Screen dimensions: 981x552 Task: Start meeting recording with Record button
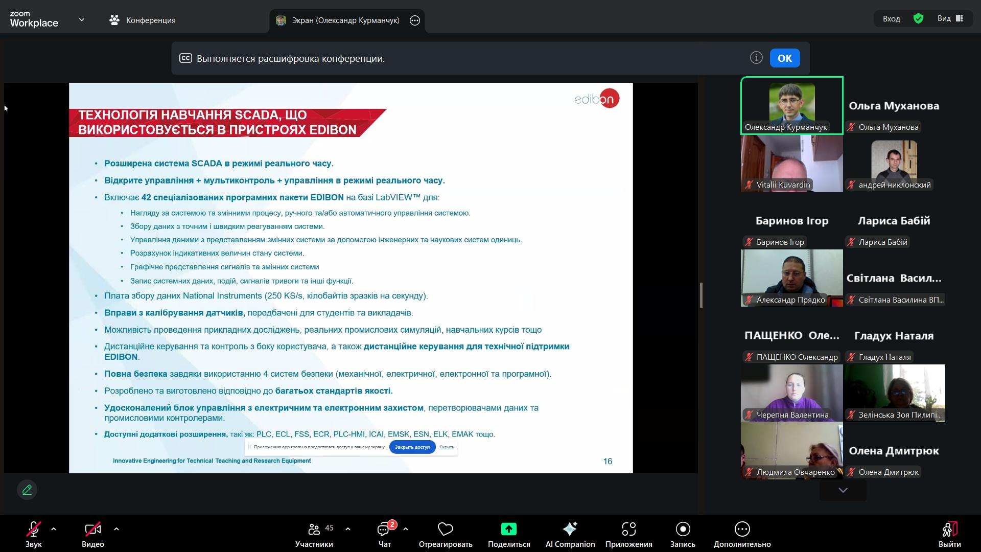683,530
